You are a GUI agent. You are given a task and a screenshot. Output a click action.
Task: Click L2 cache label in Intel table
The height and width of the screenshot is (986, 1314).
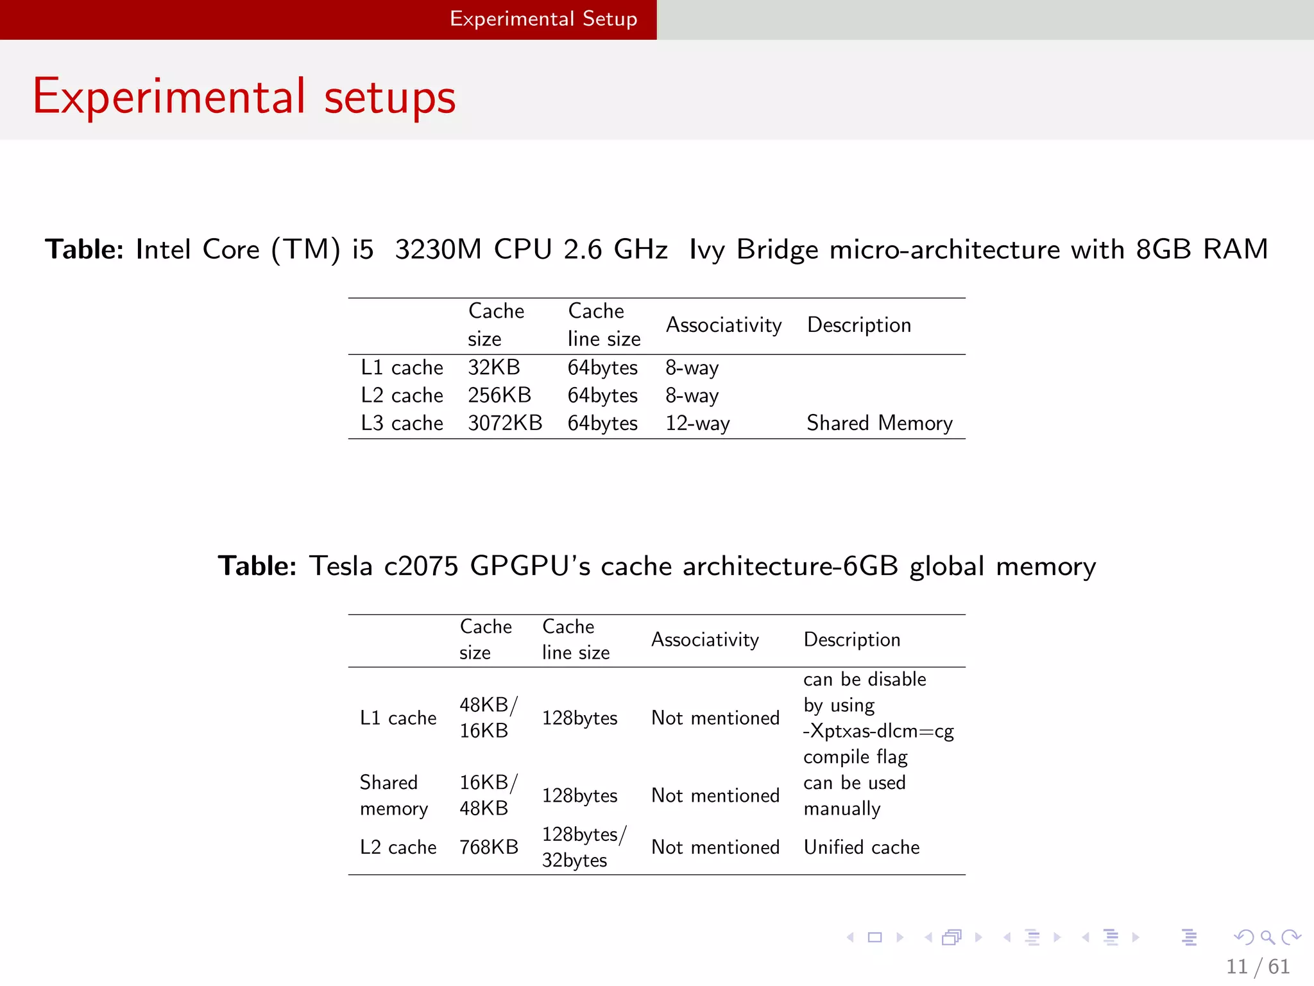[402, 395]
